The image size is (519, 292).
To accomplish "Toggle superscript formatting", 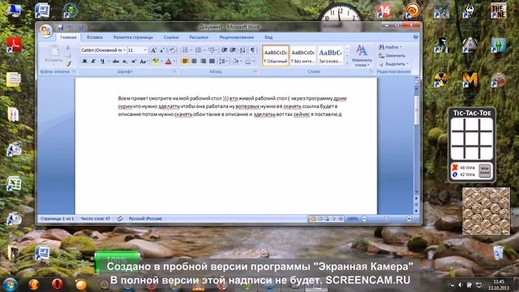I will (x=133, y=62).
